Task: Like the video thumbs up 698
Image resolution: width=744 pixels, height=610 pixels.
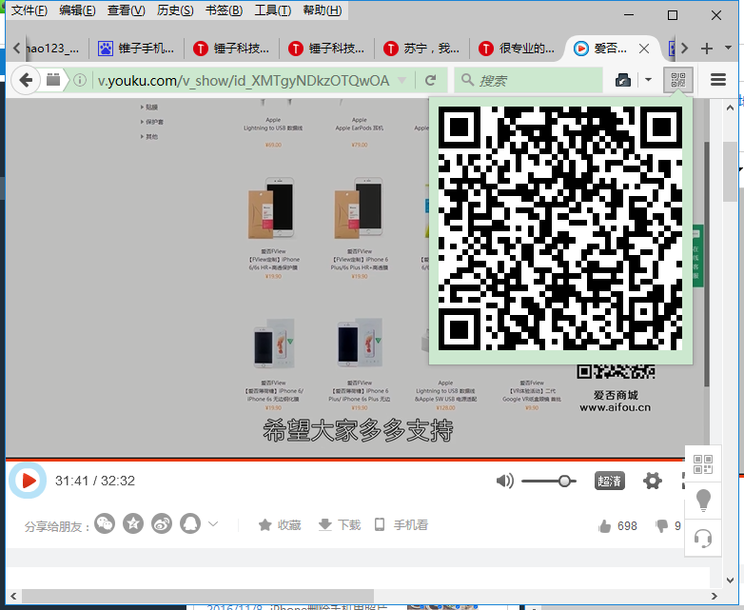Action: tap(617, 526)
